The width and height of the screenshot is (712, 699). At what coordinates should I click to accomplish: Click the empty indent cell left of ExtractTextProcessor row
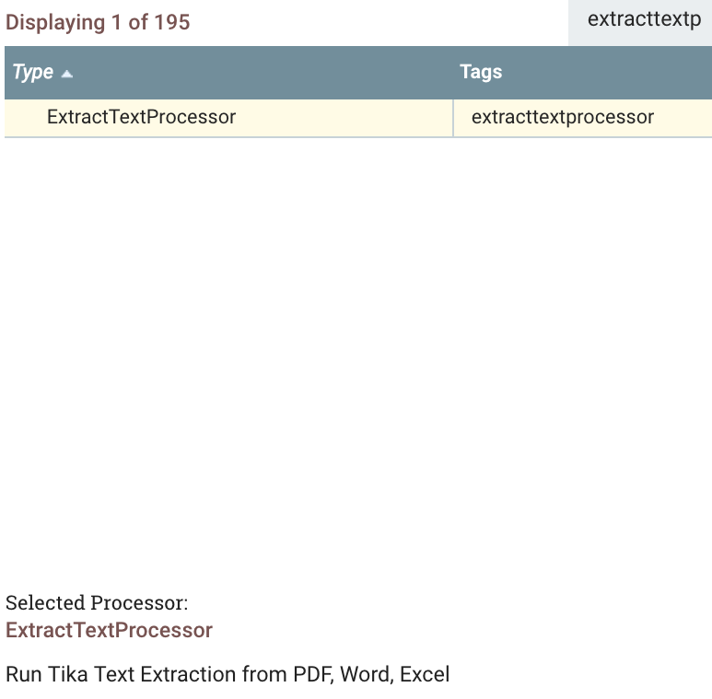tap(24, 118)
